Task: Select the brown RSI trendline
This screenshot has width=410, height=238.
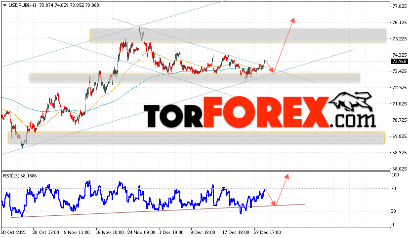Action: pyautogui.click(x=158, y=210)
